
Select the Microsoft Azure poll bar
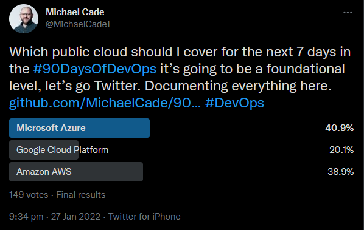79,128
